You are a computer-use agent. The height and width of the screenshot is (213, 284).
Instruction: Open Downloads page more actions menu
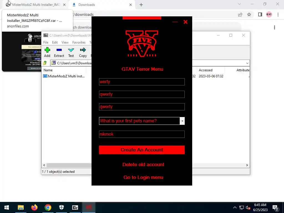tap(275, 27)
